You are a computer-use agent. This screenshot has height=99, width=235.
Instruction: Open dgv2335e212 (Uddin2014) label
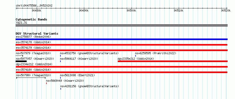coord(136,59)
